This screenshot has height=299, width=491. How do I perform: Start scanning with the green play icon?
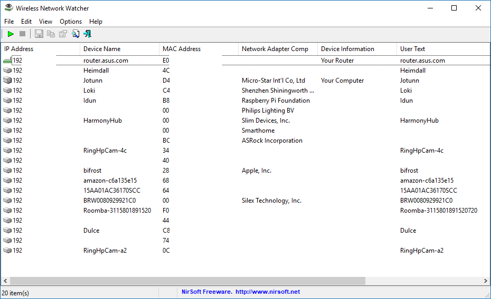click(x=11, y=34)
